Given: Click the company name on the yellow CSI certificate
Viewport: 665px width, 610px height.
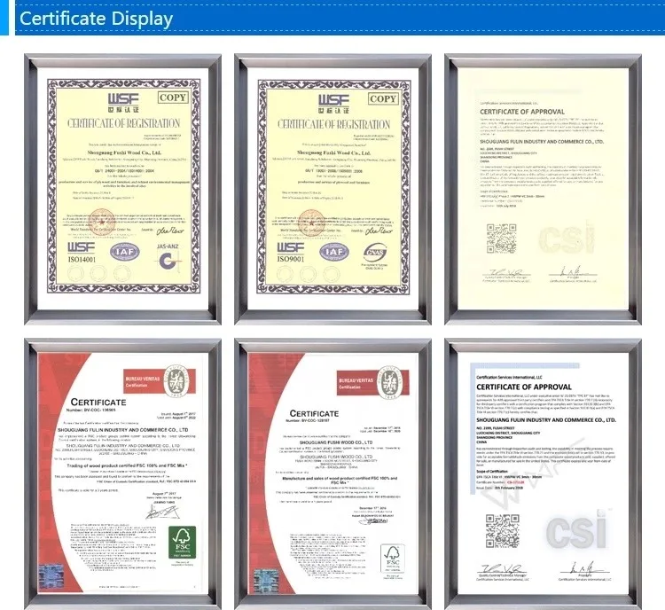Looking at the screenshot, I should coord(542,142).
